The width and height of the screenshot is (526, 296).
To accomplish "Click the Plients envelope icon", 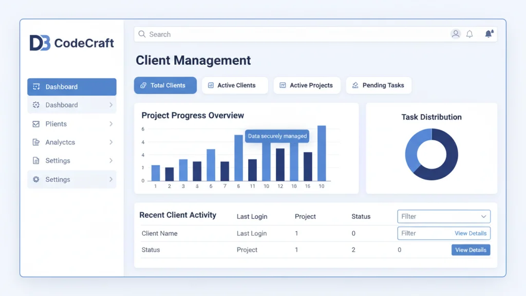I will pyautogui.click(x=36, y=124).
